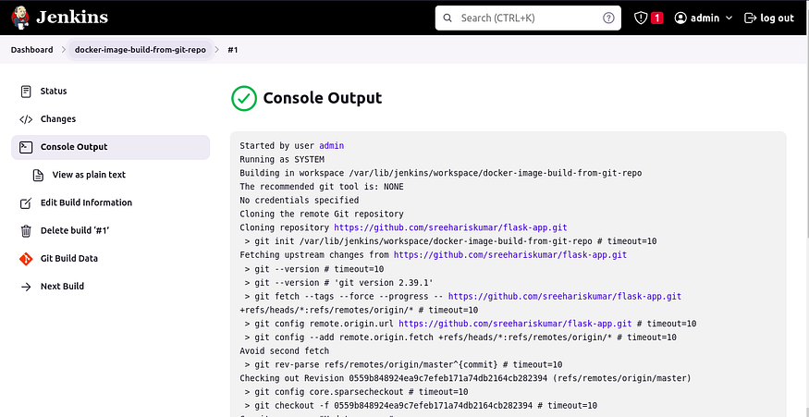Click the log out door icon
Image resolution: width=809 pixels, height=417 pixels.
tap(750, 18)
